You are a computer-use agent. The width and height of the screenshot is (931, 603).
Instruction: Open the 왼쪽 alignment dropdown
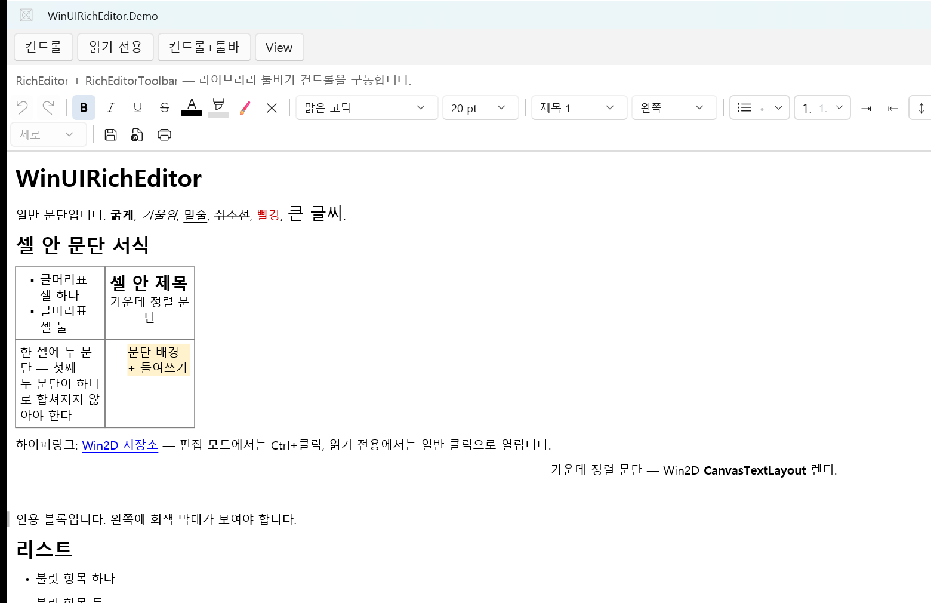tap(674, 107)
